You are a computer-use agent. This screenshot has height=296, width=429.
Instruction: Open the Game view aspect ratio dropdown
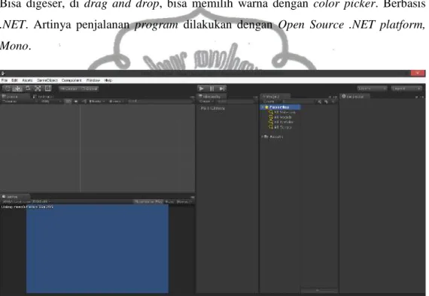click(x=26, y=202)
